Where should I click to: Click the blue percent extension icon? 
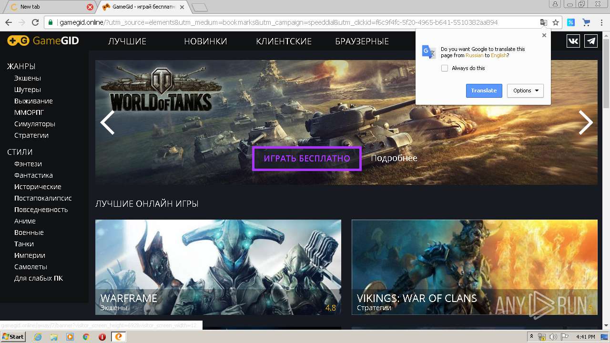[571, 22]
